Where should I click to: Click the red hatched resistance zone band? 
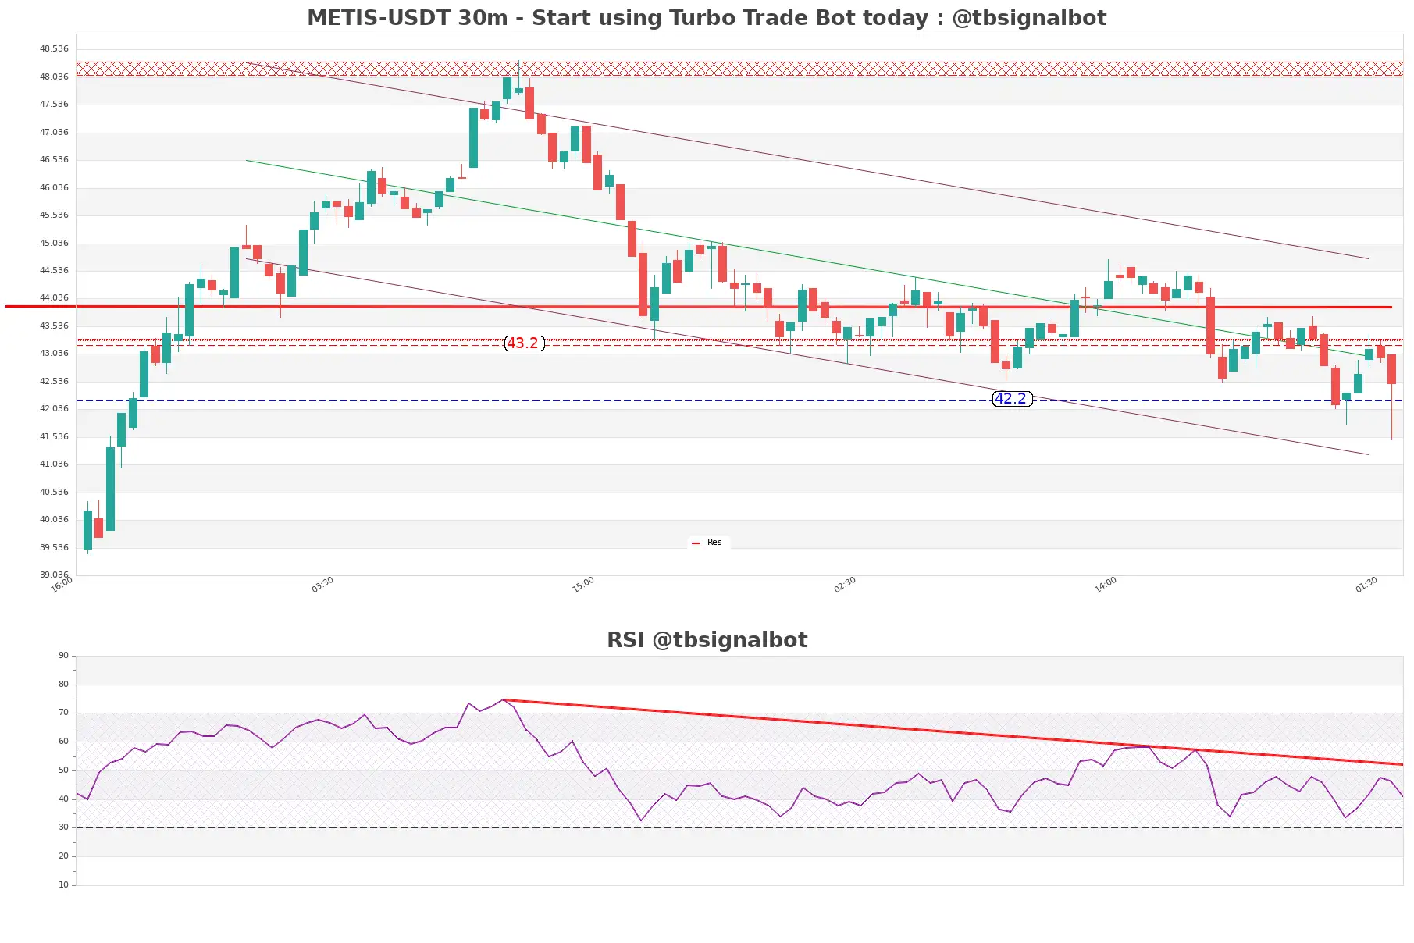[x=739, y=69]
